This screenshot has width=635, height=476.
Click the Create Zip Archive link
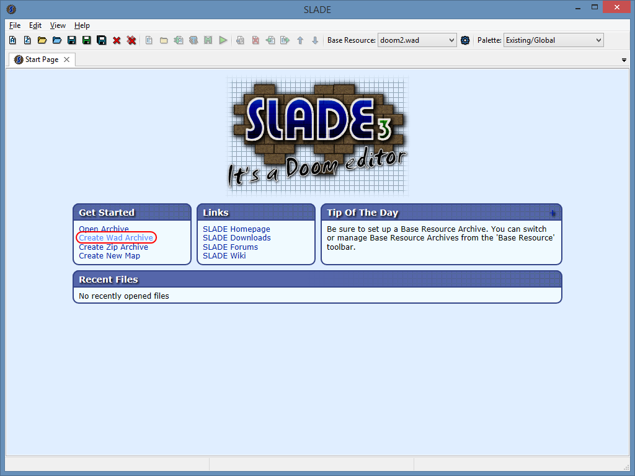tap(113, 247)
